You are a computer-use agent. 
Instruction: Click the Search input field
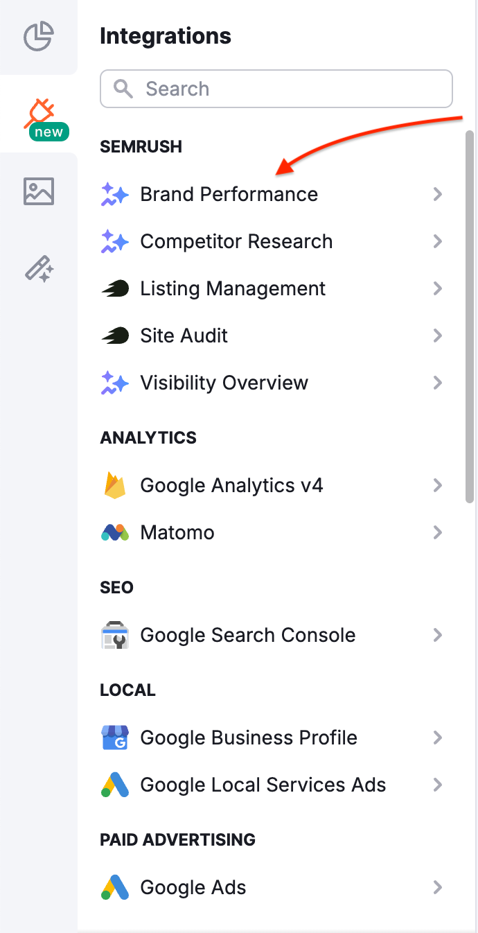pos(276,89)
